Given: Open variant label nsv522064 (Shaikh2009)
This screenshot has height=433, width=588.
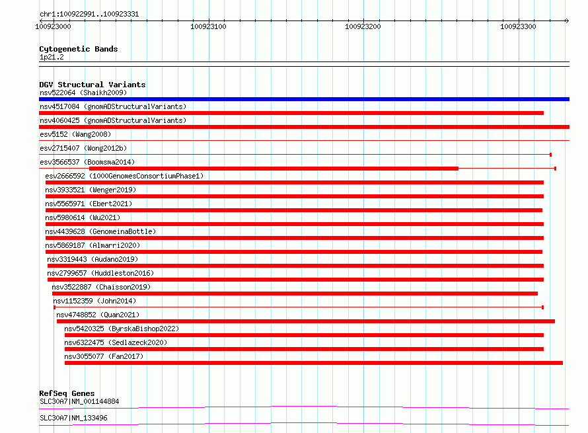Looking at the screenshot, I should 83,93.
